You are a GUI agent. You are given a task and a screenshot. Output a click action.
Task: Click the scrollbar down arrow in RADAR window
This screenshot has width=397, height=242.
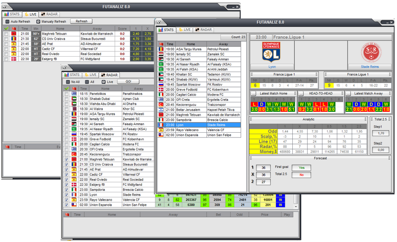(296, 207)
